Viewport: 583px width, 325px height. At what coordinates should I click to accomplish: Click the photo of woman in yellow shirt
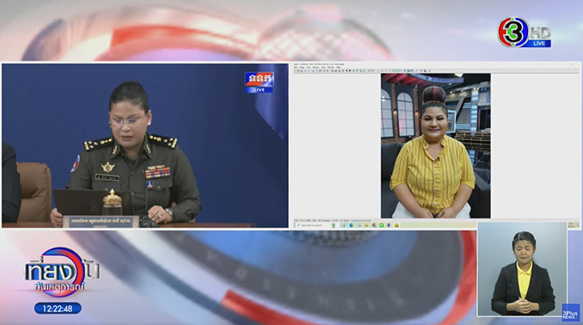[436, 145]
